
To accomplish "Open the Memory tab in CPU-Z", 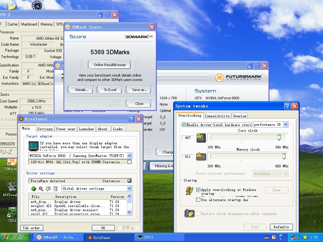I will point(47,24).
